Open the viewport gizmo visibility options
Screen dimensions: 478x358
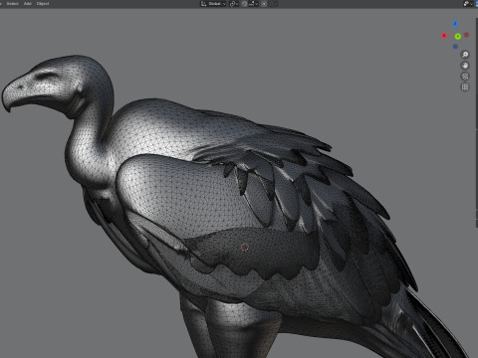pos(468,4)
